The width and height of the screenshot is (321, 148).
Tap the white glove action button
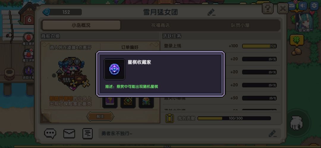(296, 123)
